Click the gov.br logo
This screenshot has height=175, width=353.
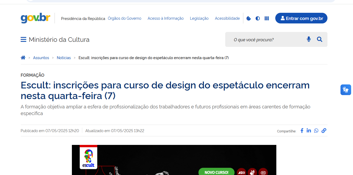35,18
